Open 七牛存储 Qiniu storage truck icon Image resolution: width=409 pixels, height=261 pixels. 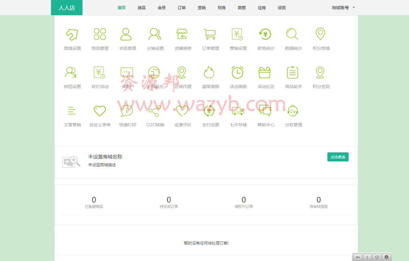[238, 111]
